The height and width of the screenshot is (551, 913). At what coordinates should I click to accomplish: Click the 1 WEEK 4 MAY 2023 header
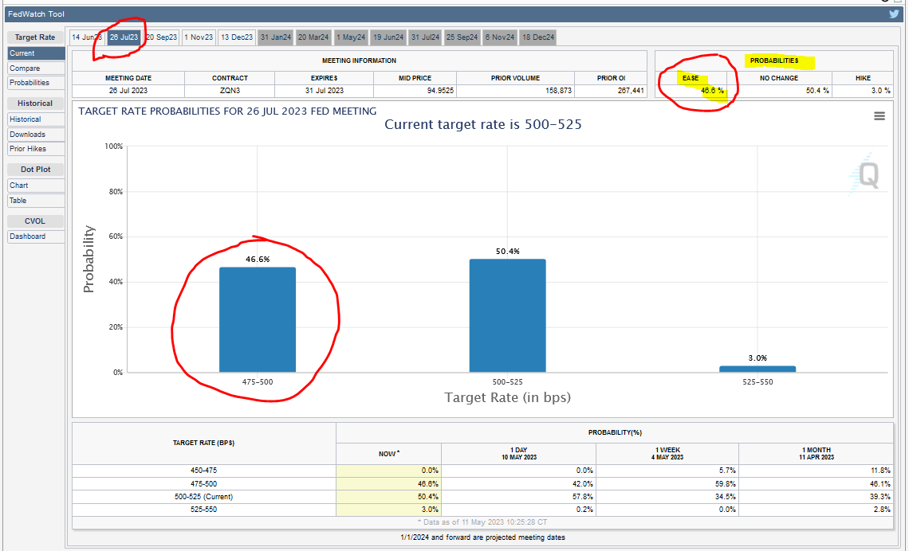click(667, 453)
